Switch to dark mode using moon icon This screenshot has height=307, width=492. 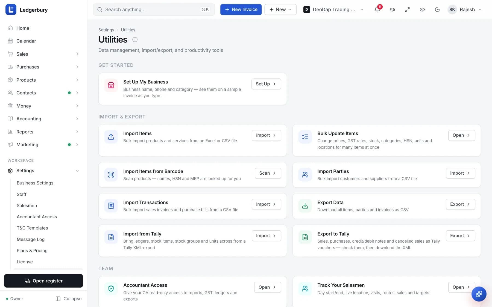tap(437, 10)
